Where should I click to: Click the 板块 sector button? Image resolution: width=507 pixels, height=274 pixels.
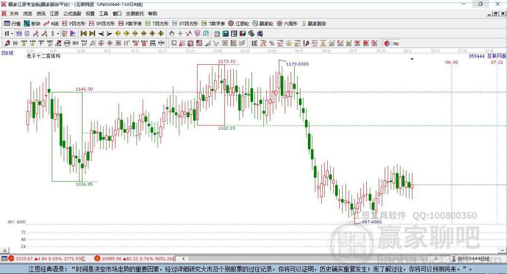tap(32, 23)
